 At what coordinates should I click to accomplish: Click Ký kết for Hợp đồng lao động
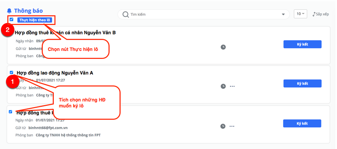(x=302, y=83)
